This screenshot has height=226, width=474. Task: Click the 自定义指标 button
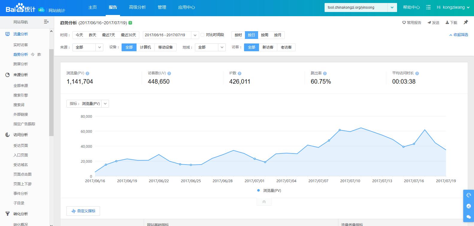[83, 211]
